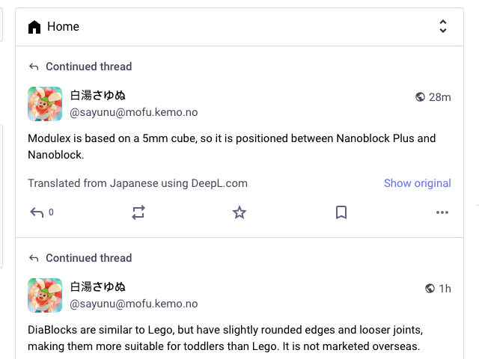Open DeepL translation attribution text
This screenshot has height=359, width=479.
click(x=138, y=183)
